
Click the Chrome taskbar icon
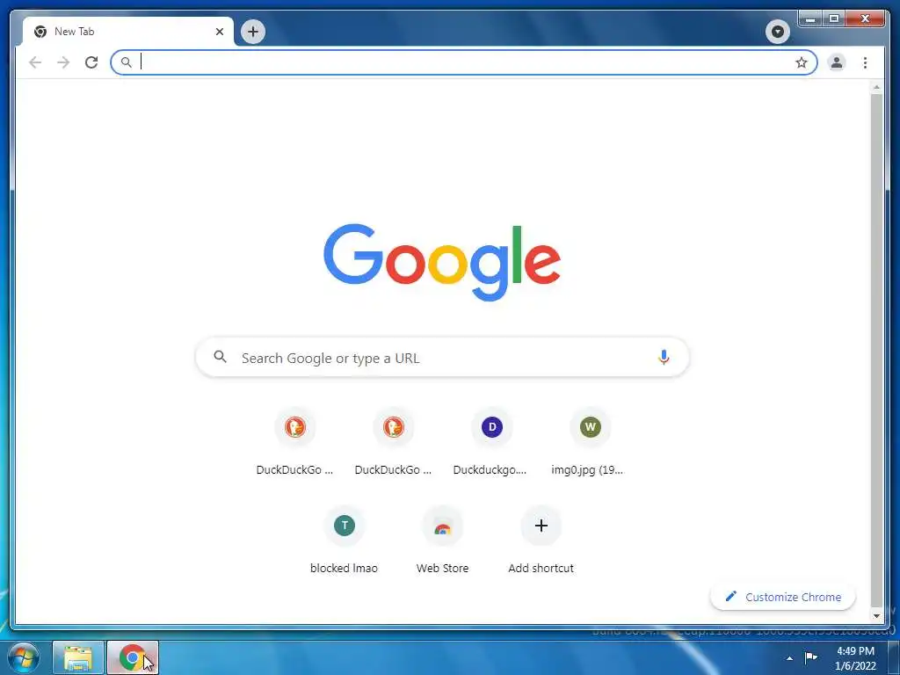pos(133,657)
